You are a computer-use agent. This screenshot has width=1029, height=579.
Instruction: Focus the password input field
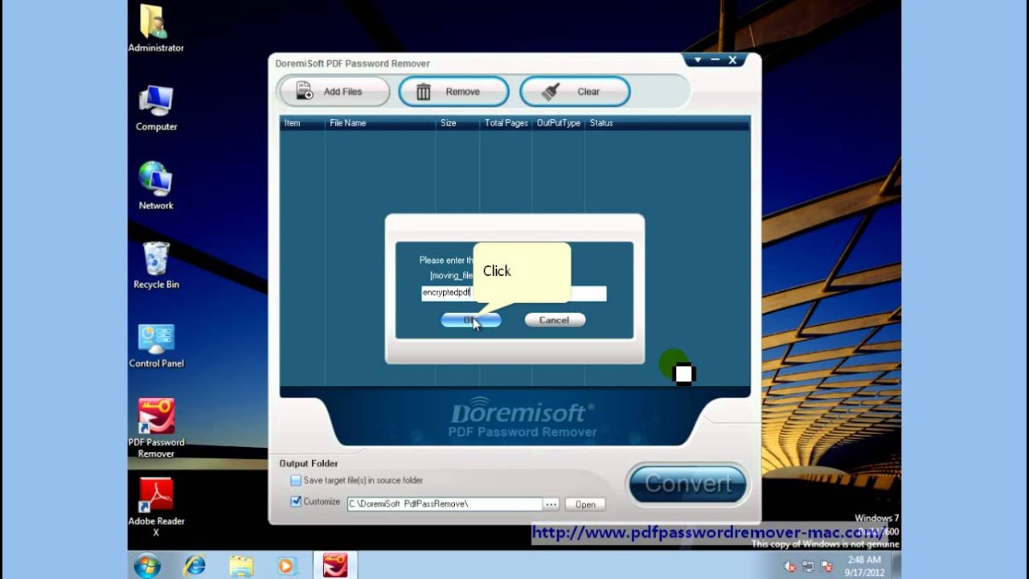pyautogui.click(x=514, y=293)
